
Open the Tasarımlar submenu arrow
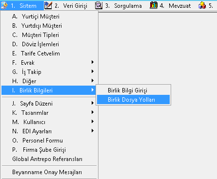click(93, 112)
